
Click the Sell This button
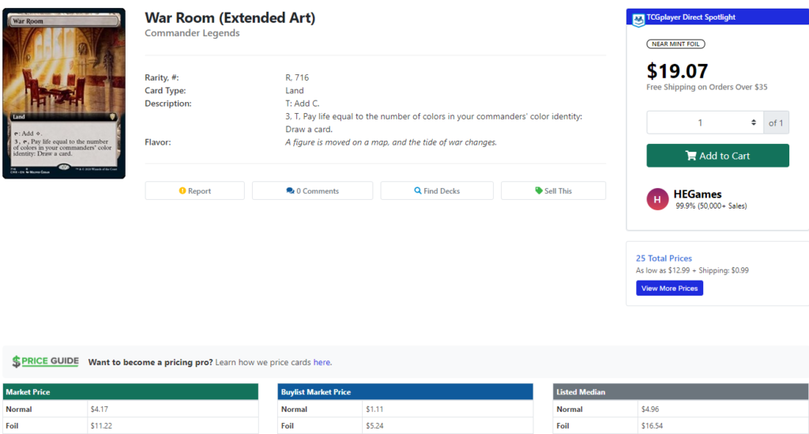click(x=553, y=191)
